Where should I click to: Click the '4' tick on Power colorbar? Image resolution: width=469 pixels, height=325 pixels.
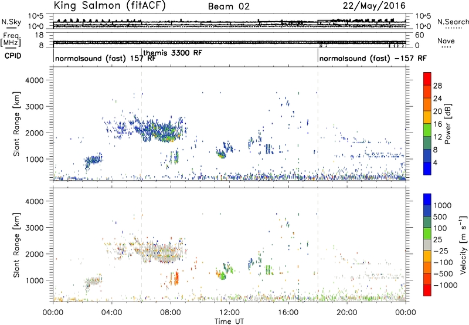click(435, 162)
